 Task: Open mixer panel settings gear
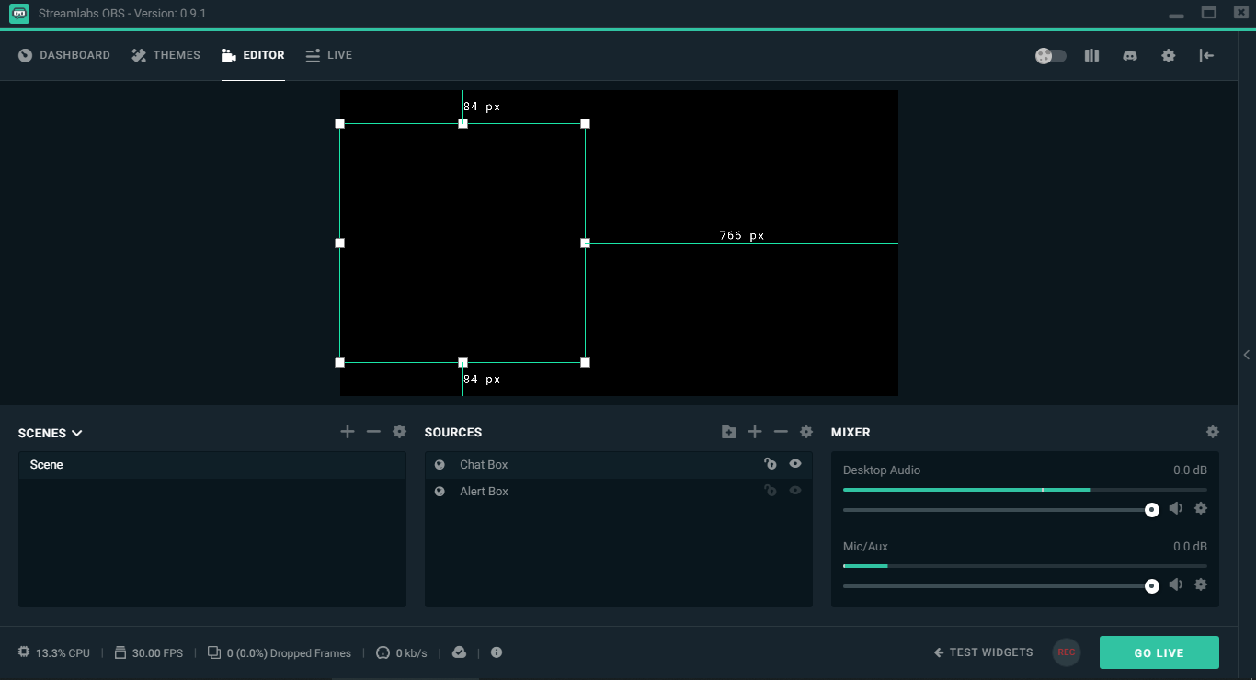pos(1213,432)
